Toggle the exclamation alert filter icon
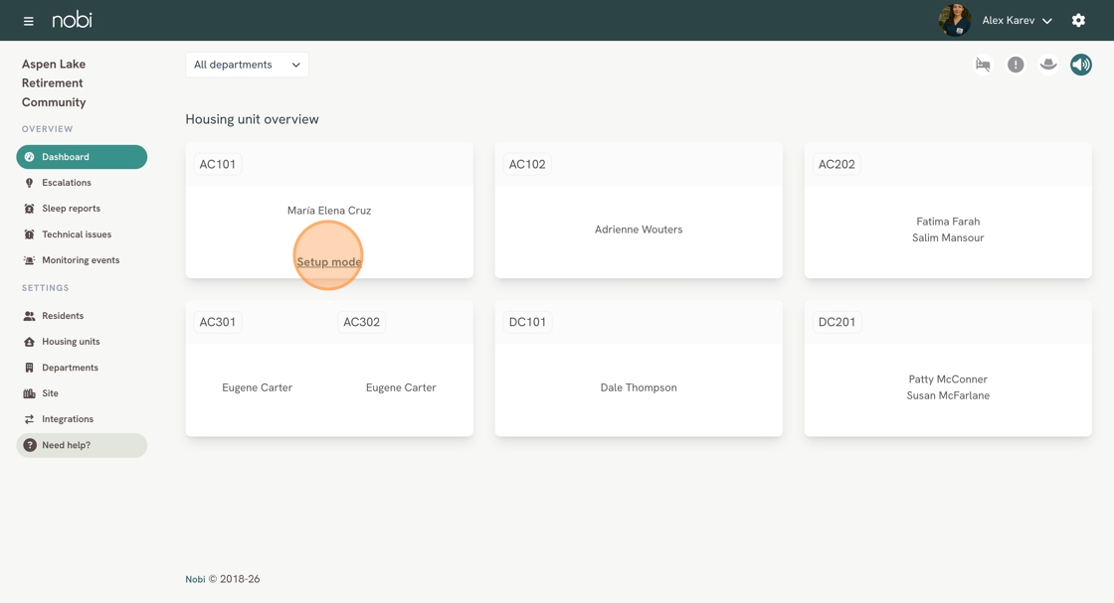Viewport: 1114px width, 603px height. tap(1016, 65)
